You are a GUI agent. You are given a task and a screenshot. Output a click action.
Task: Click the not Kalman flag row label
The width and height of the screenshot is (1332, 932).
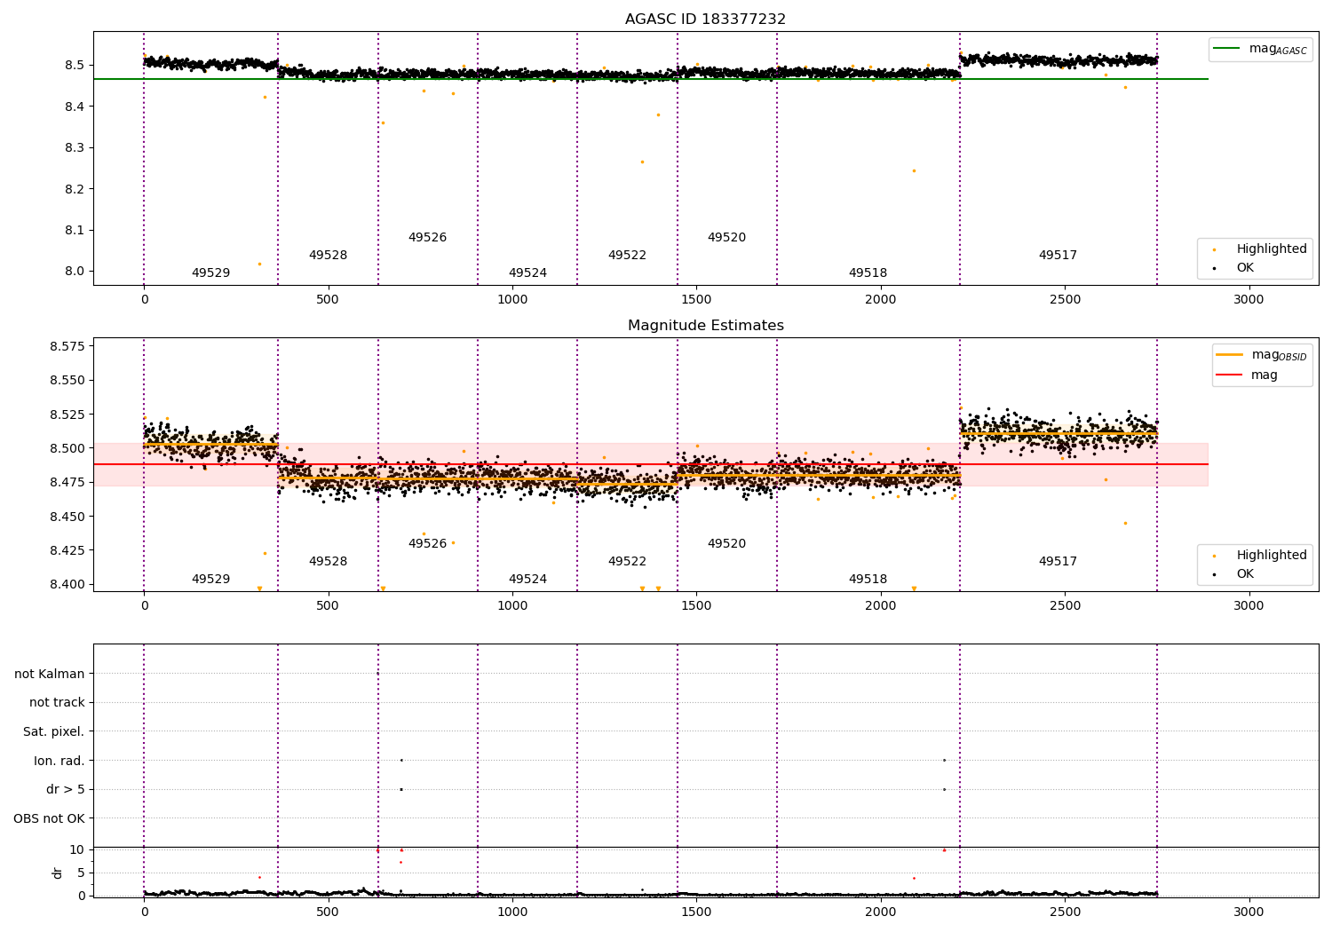tap(50, 674)
